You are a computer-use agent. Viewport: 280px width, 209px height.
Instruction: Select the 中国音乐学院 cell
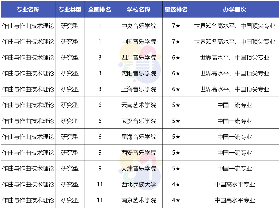139,42
